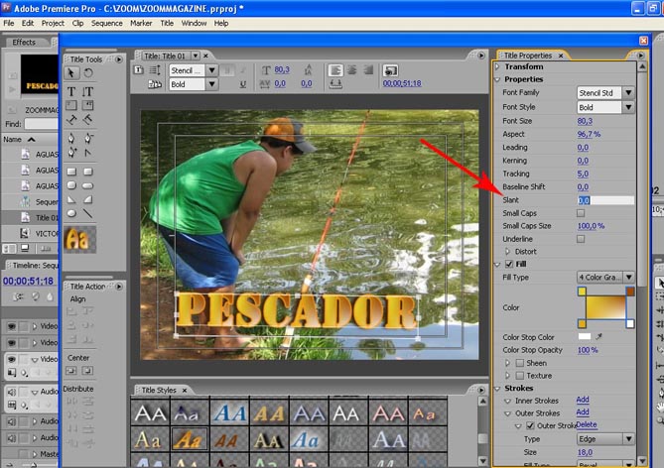Choose the Line drawing tool
The image size is (664, 468).
tap(87, 212)
